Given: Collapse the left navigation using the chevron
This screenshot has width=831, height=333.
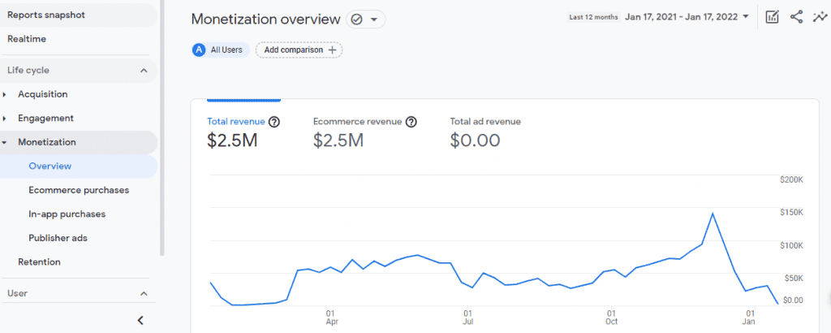Looking at the screenshot, I should coord(140,320).
